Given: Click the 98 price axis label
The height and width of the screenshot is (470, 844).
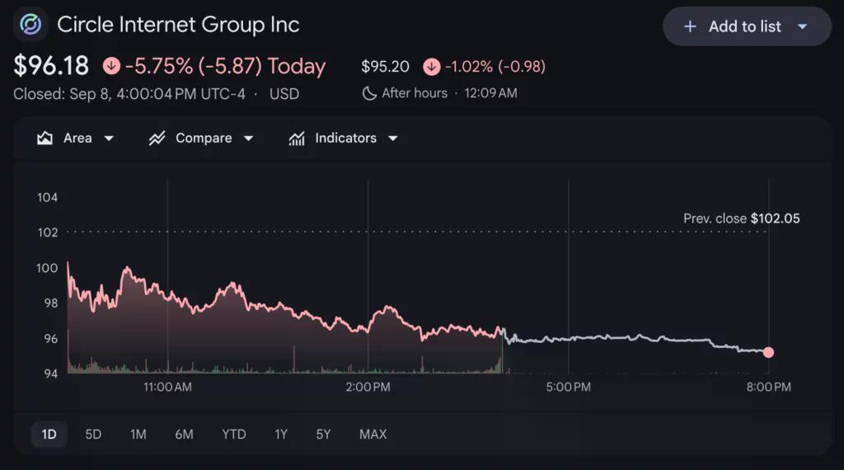Looking at the screenshot, I should coord(50,303).
